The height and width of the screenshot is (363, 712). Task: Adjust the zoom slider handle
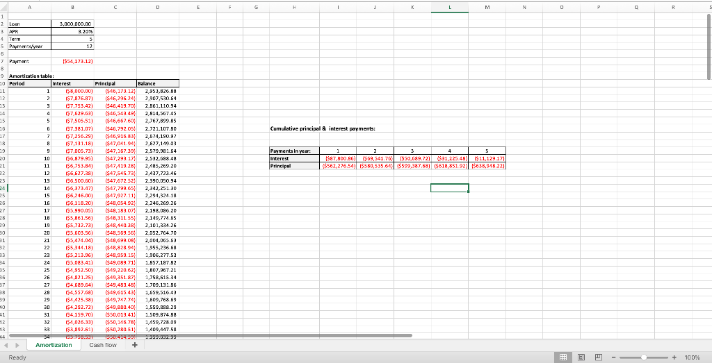click(x=643, y=357)
